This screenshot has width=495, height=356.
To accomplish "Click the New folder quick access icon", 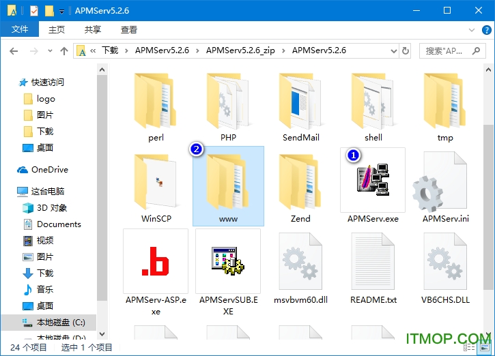I will pyautogui.click(x=49, y=11).
